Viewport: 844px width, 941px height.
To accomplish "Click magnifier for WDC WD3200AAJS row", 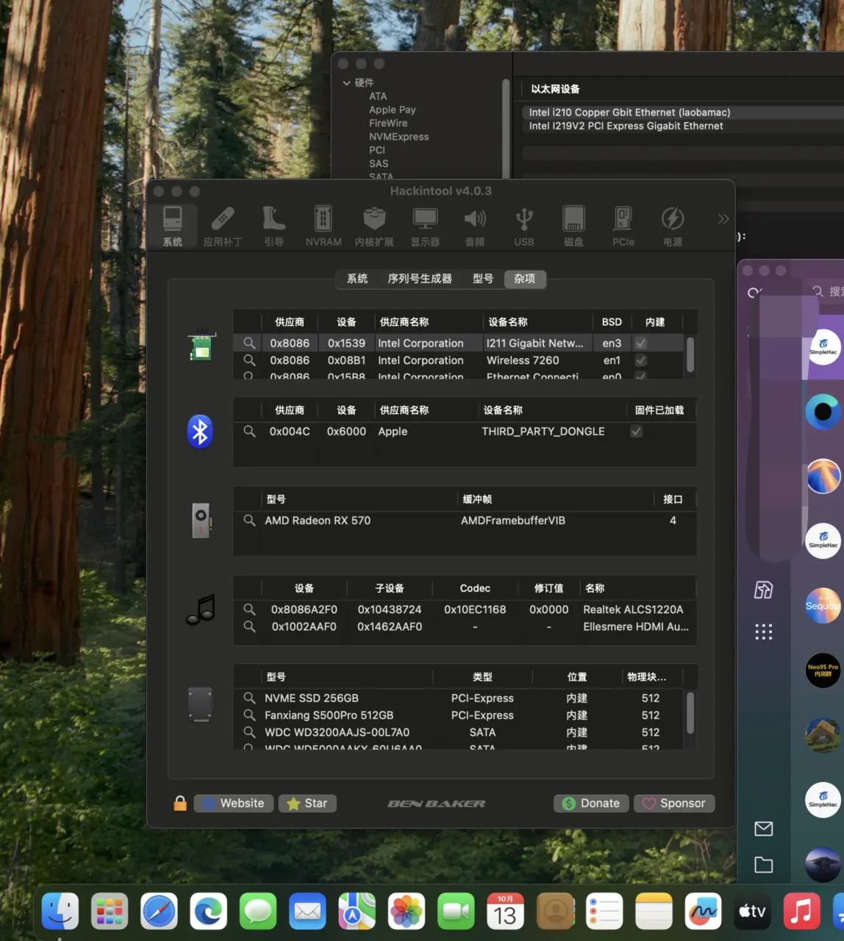I will point(249,732).
